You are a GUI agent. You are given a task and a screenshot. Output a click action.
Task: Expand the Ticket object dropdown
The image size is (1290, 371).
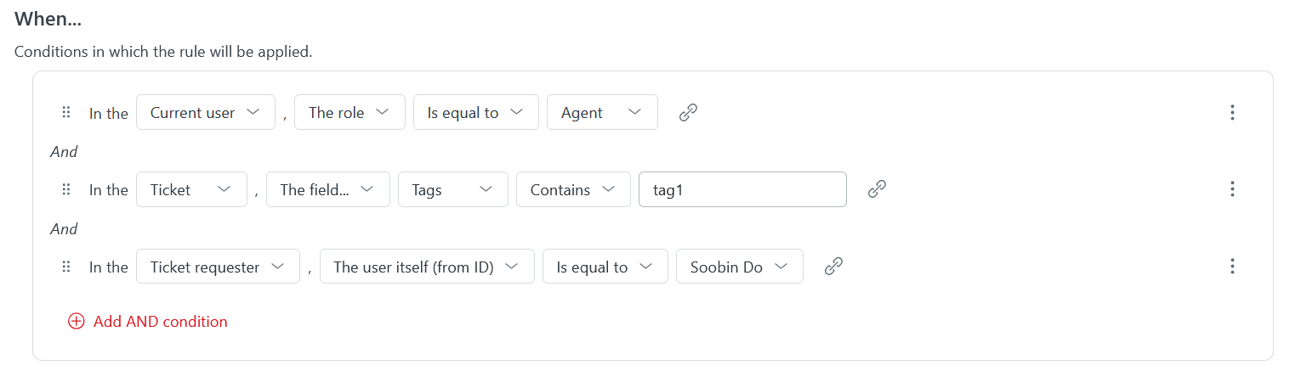tap(191, 190)
